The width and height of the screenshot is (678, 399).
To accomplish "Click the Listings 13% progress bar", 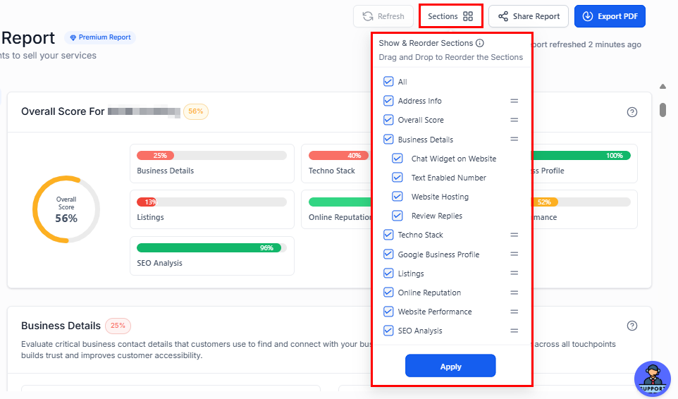I will (211, 202).
